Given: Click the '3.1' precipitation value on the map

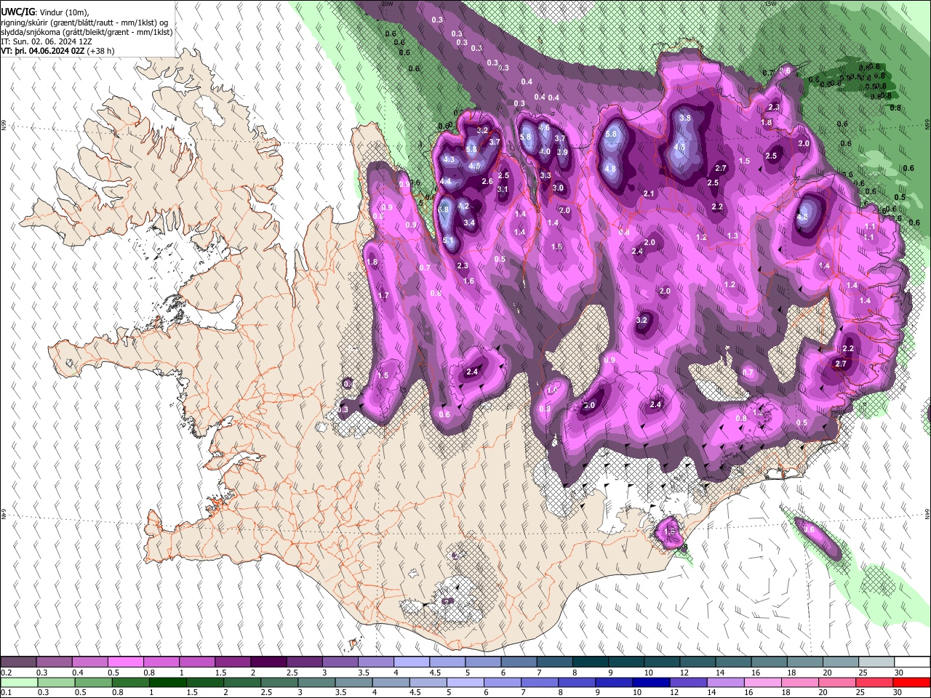Looking at the screenshot, I should (503, 189).
